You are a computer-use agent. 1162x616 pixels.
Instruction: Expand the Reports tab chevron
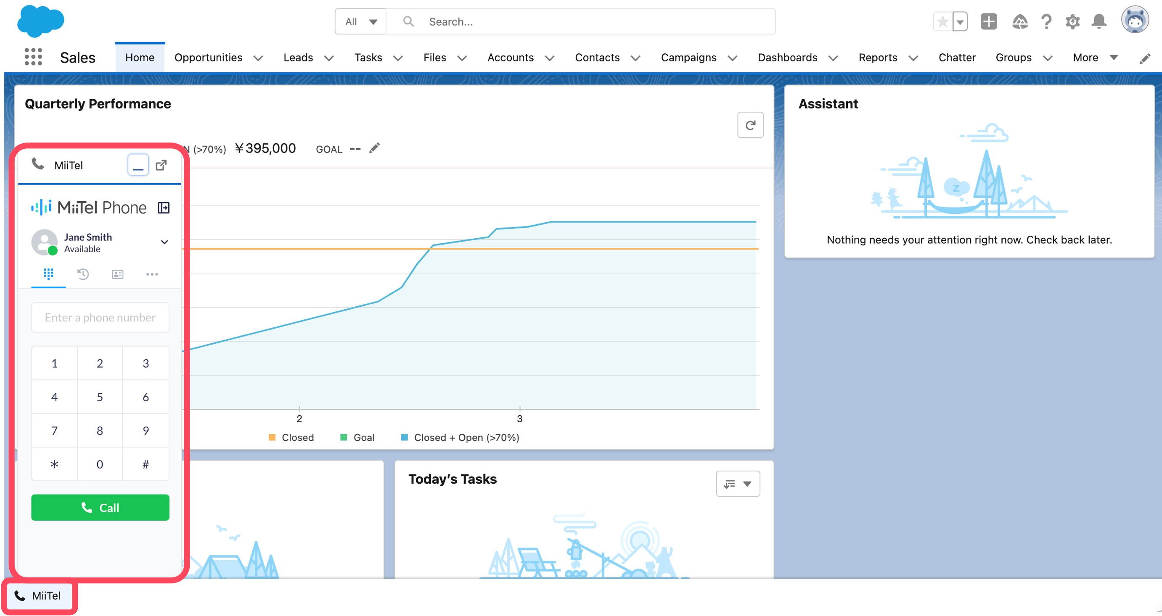click(913, 58)
